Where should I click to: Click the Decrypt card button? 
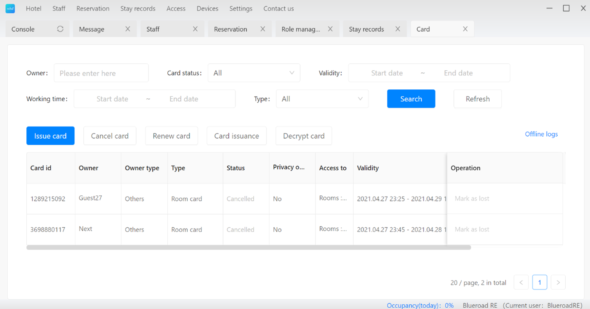(x=304, y=136)
